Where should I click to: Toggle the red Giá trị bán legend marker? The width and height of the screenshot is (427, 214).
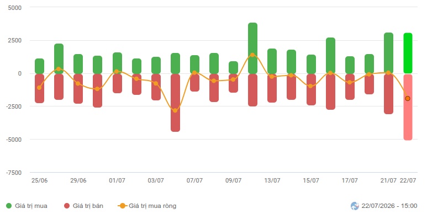pos(67,206)
